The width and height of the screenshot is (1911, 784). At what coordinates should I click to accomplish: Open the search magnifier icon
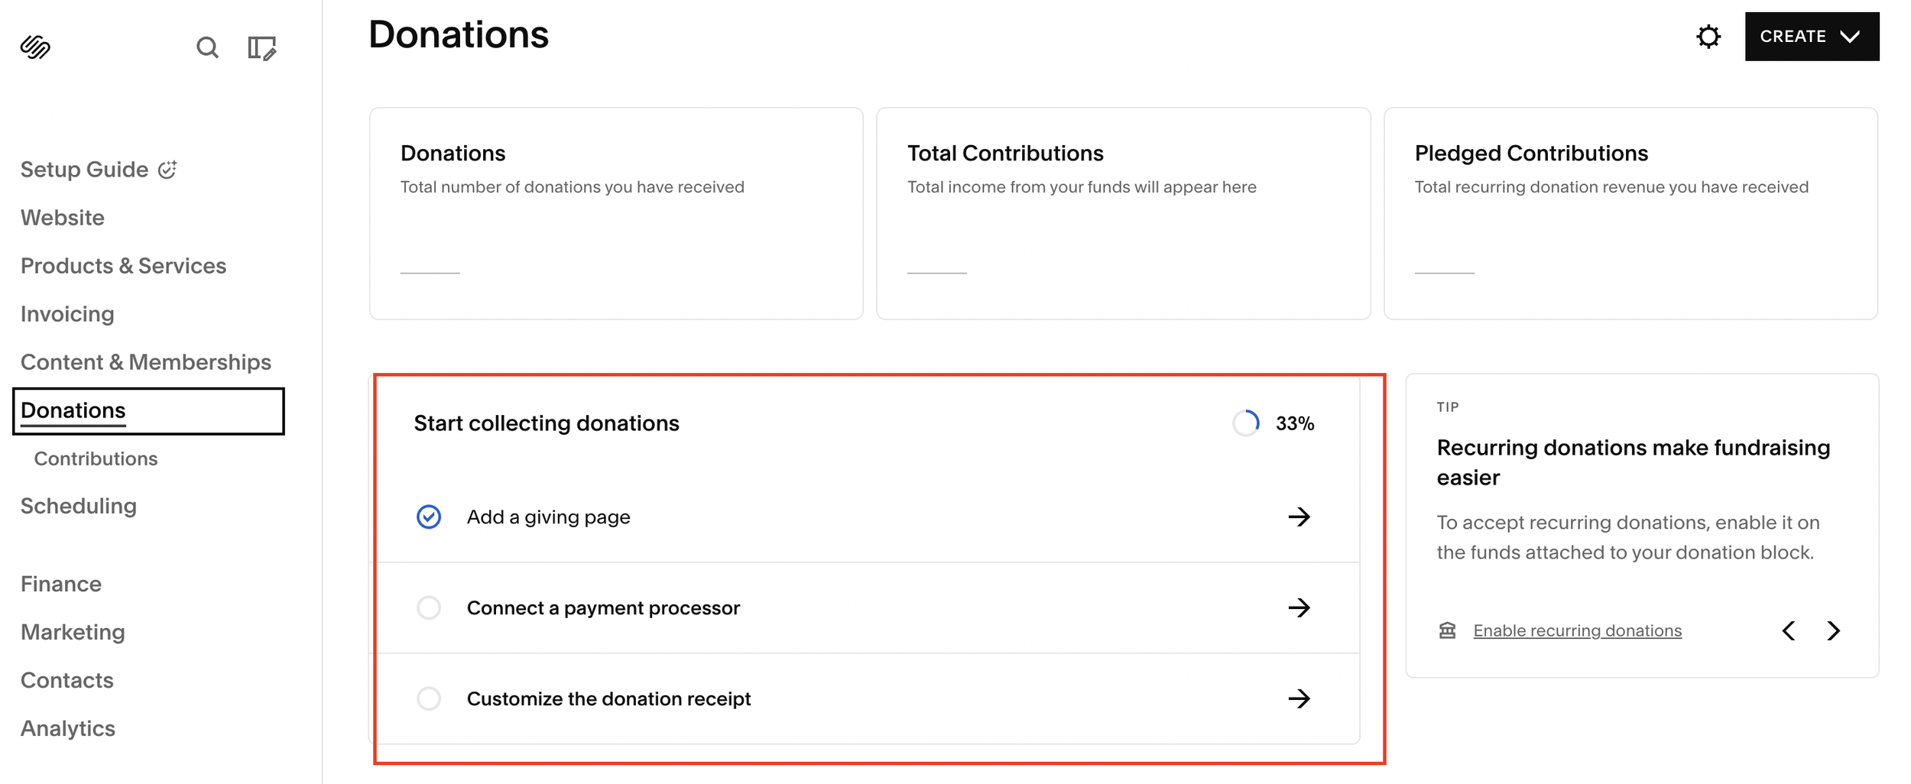click(207, 47)
